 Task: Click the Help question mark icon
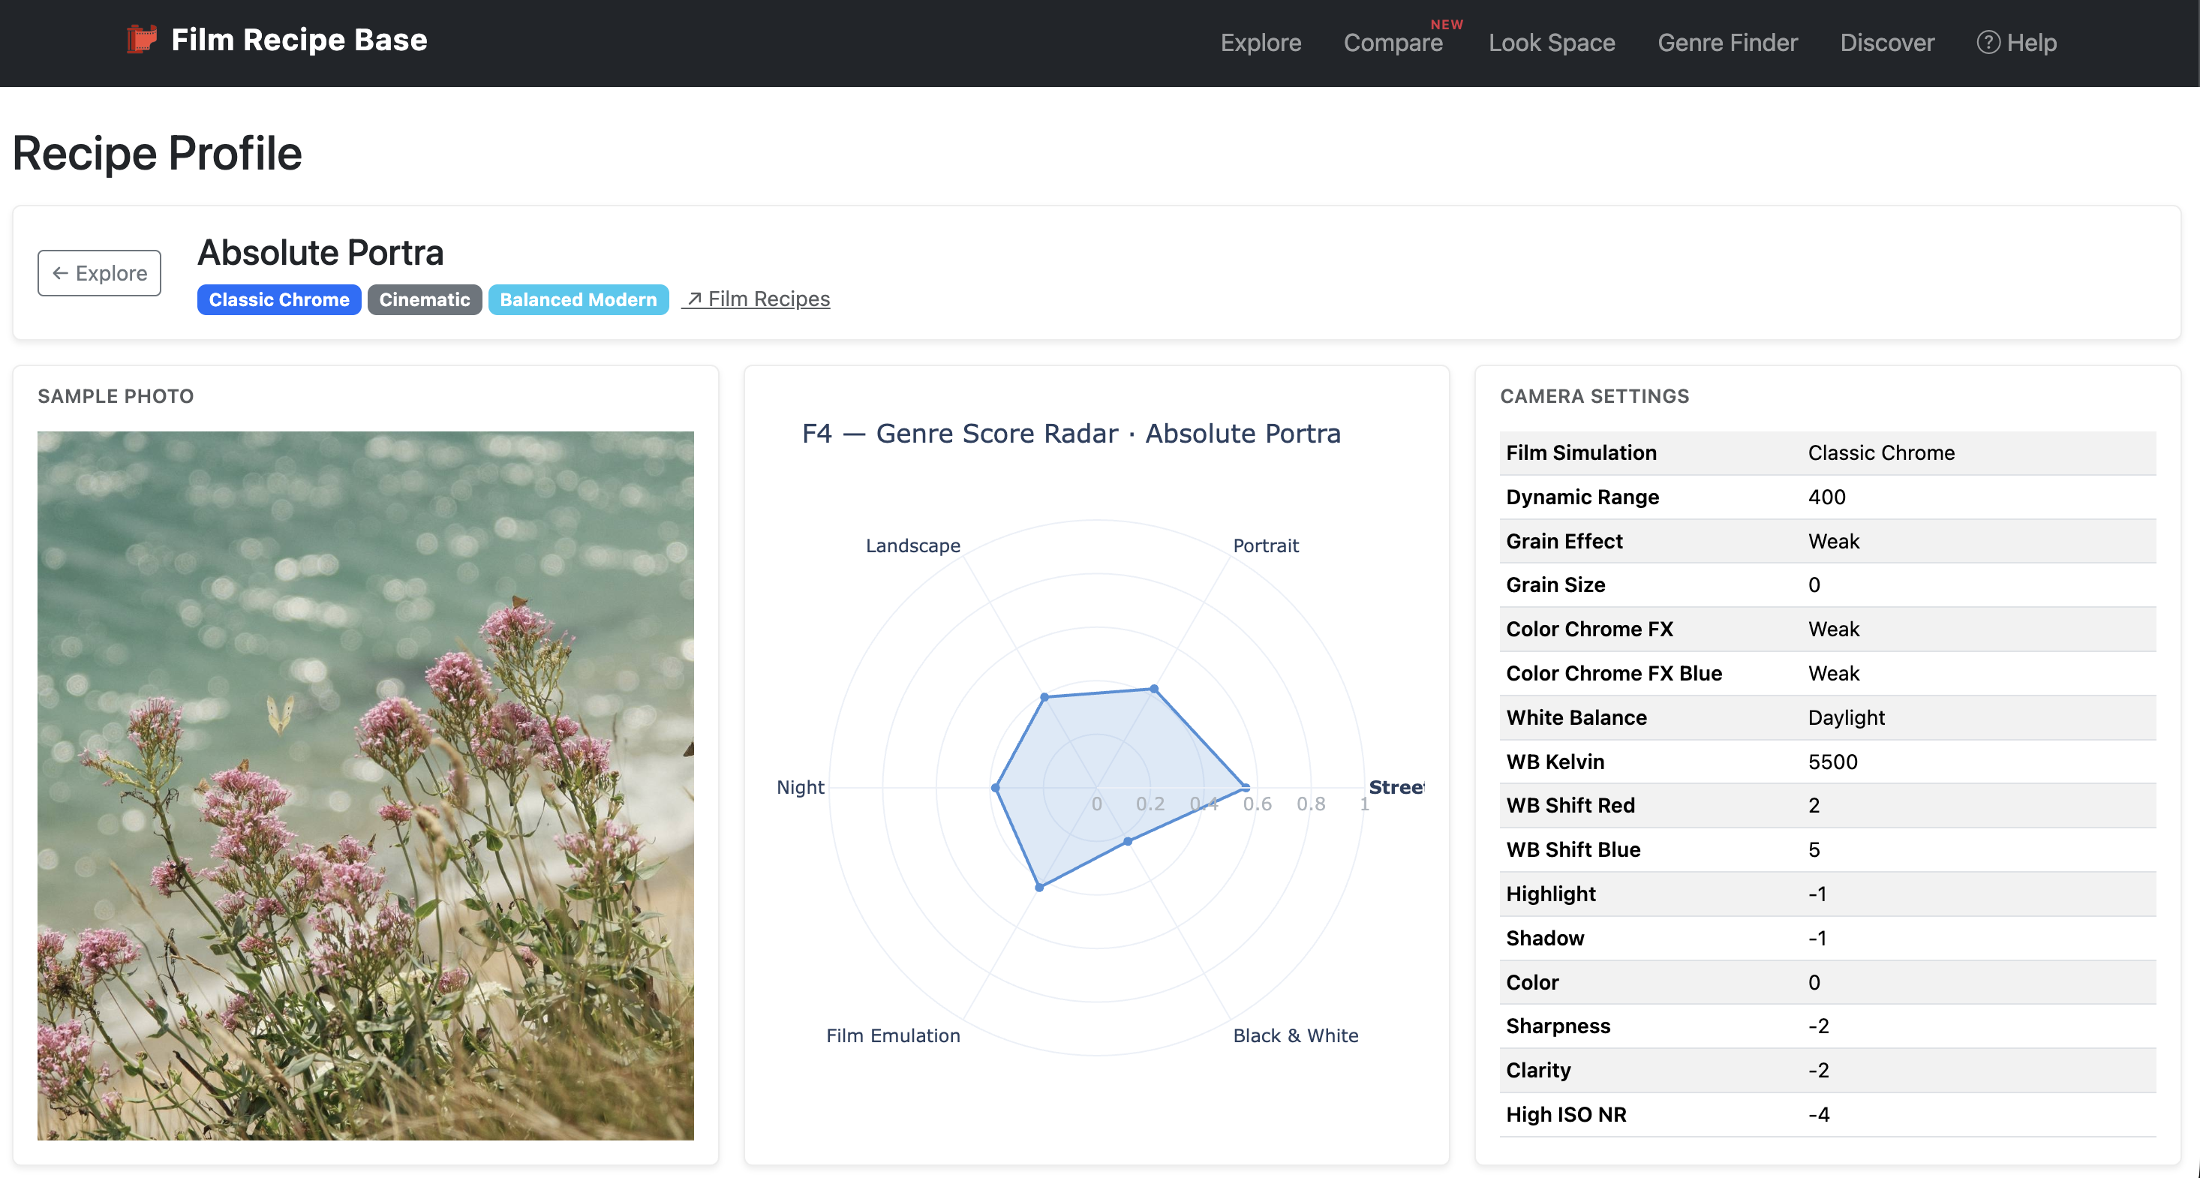(x=1988, y=42)
